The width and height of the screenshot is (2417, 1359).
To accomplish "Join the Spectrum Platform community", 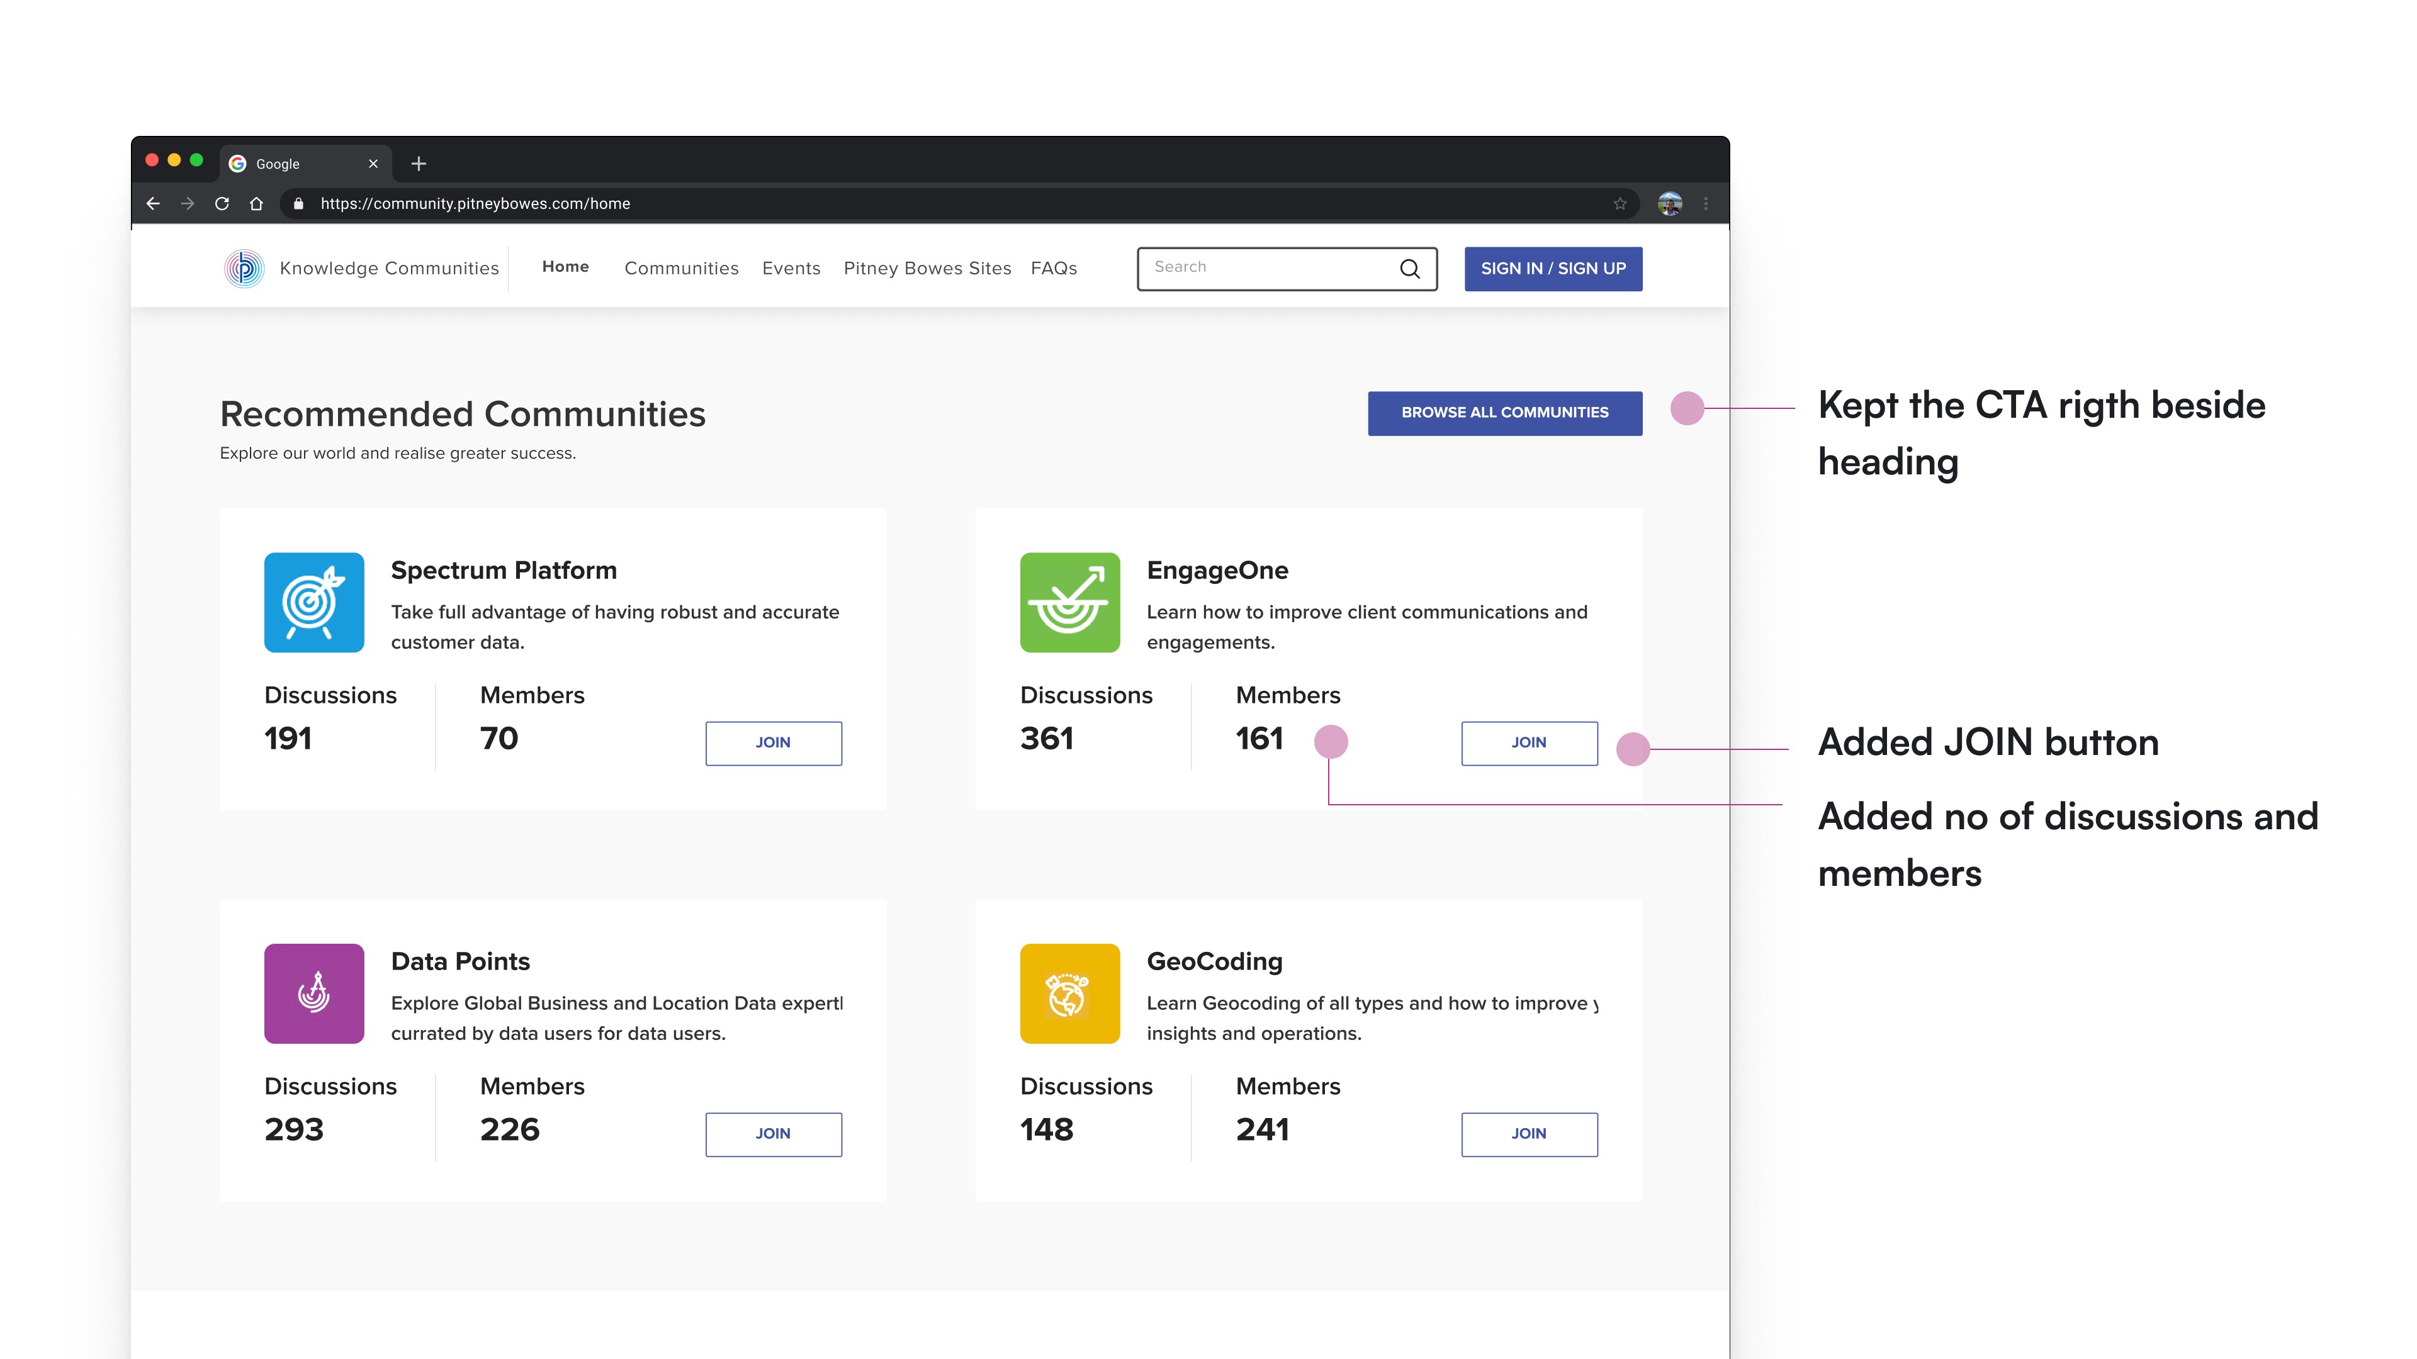I will click(x=773, y=743).
